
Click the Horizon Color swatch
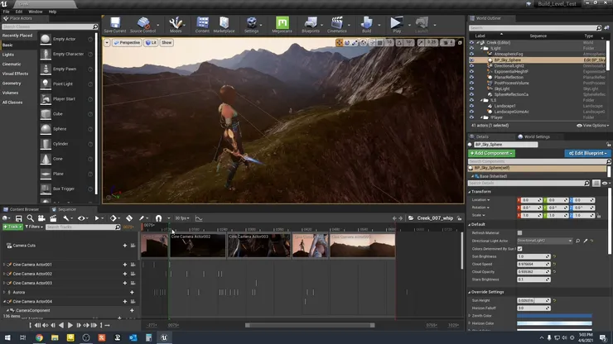point(554,323)
